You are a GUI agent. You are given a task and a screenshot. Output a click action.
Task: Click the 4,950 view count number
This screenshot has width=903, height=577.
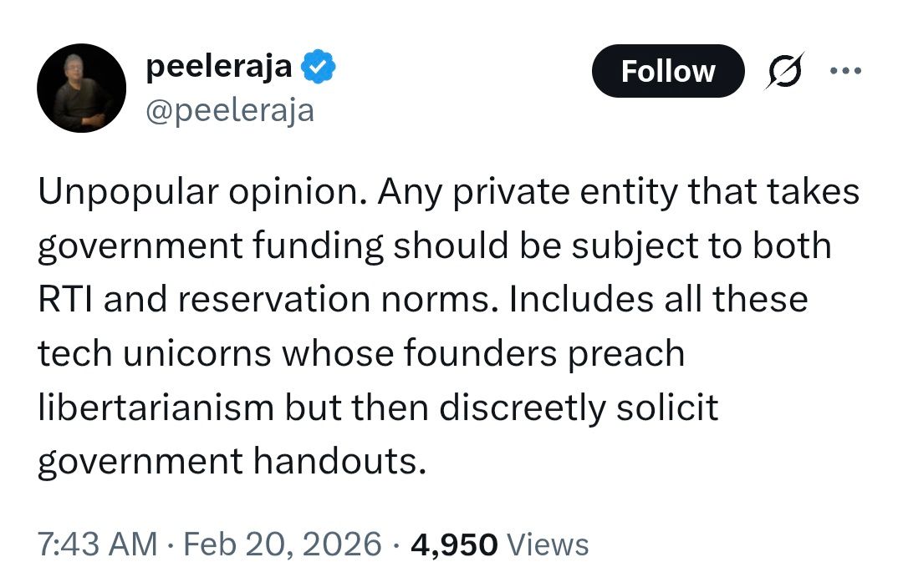(x=453, y=544)
